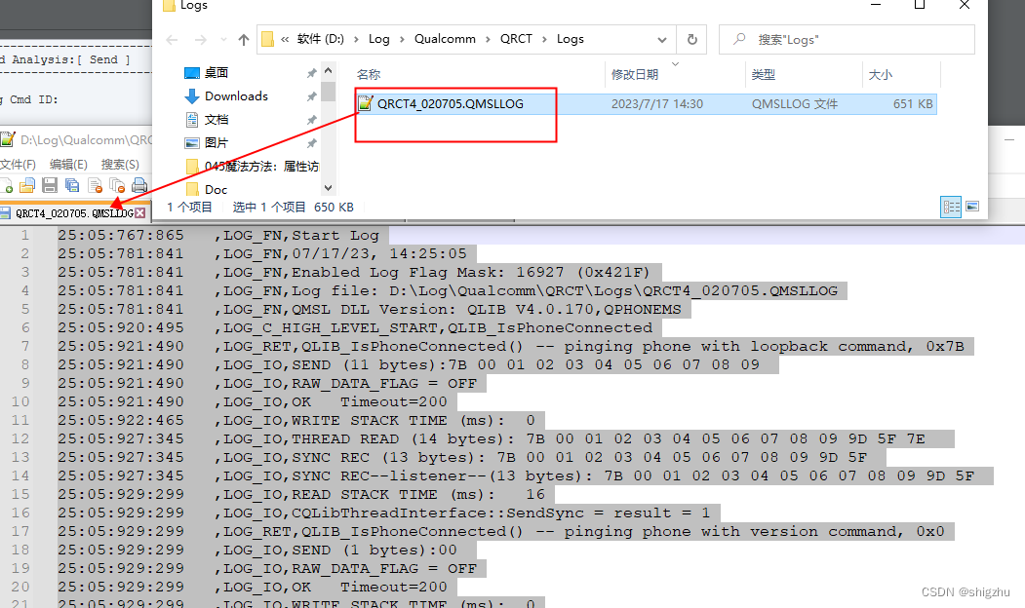Go back in the Explorer navigation
Viewport: 1025px width, 608px height.
[x=172, y=39]
